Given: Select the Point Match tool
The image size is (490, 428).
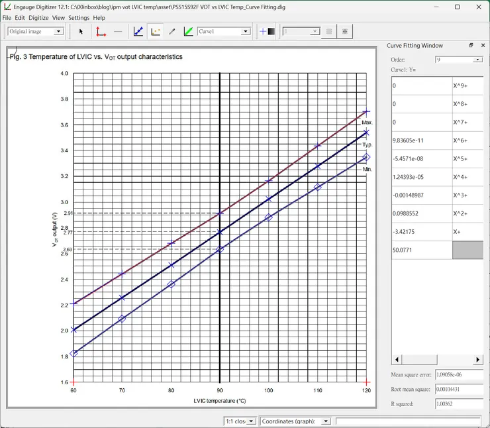Looking at the screenshot, I should pos(156,31).
